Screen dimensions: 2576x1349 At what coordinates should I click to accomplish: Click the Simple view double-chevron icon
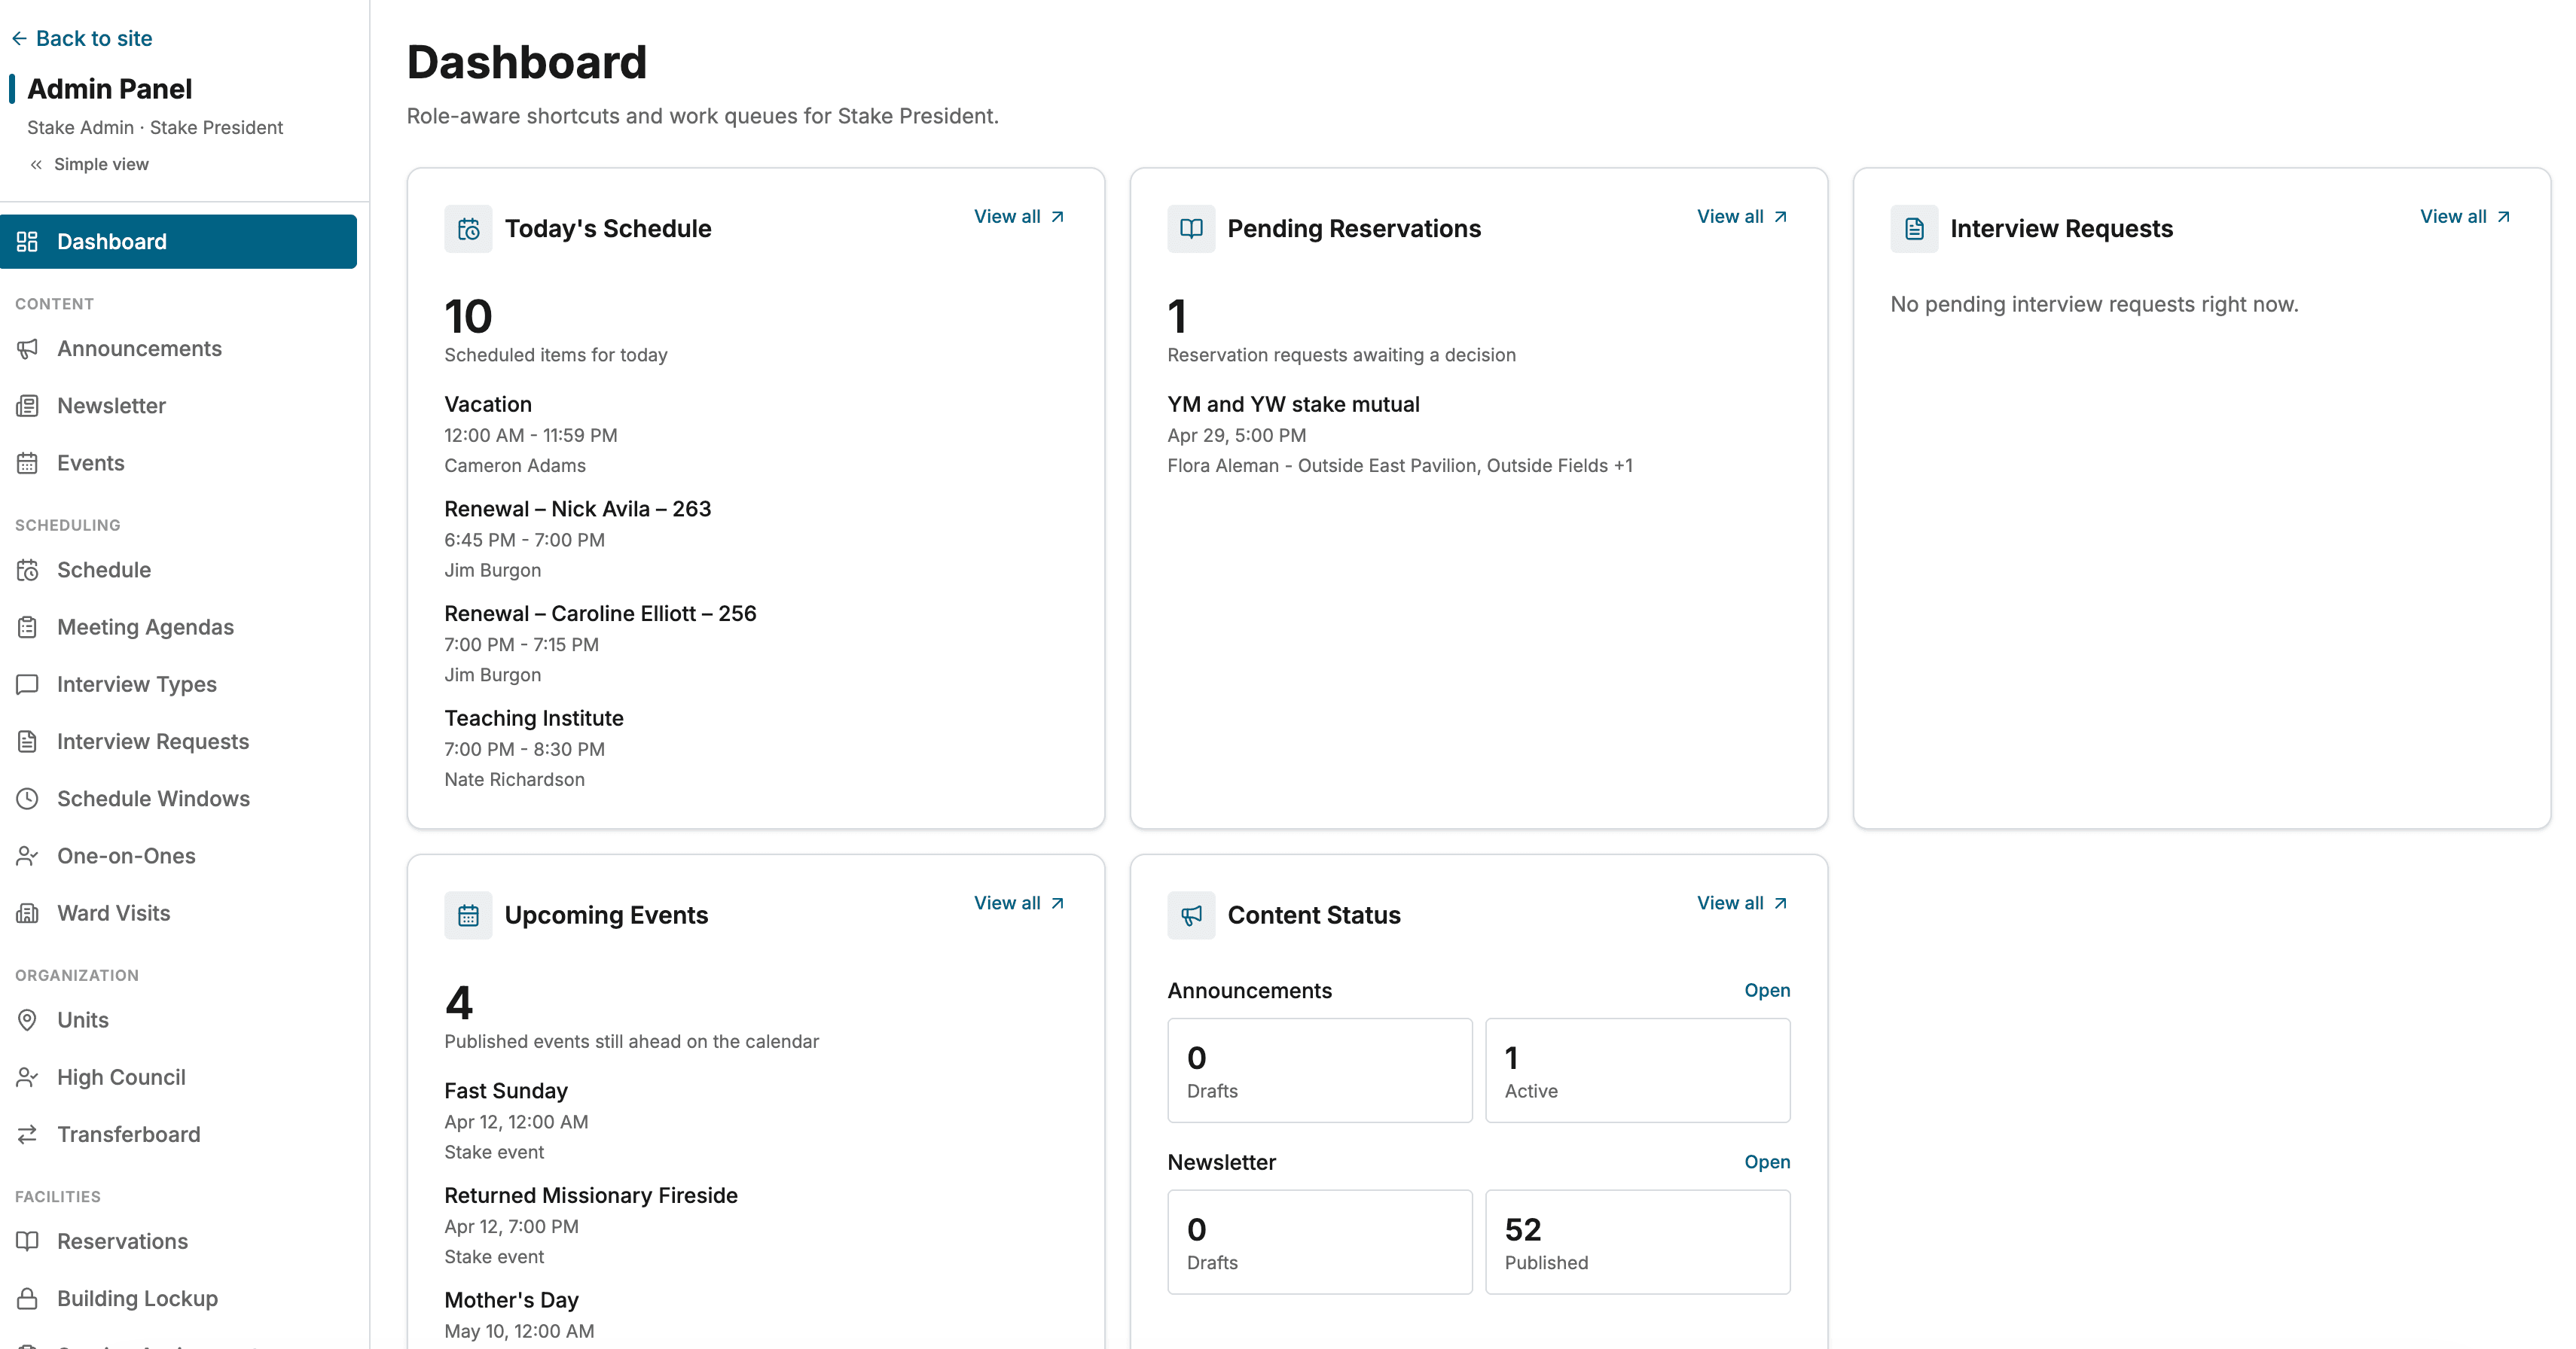tap(36, 165)
